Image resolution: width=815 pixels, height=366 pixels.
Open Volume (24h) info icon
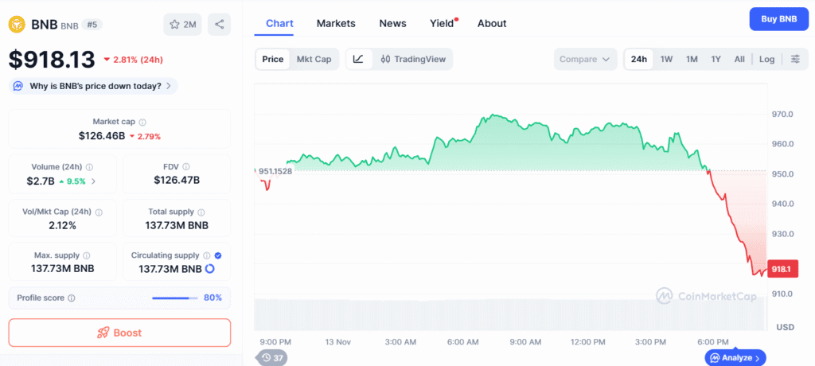(x=89, y=167)
